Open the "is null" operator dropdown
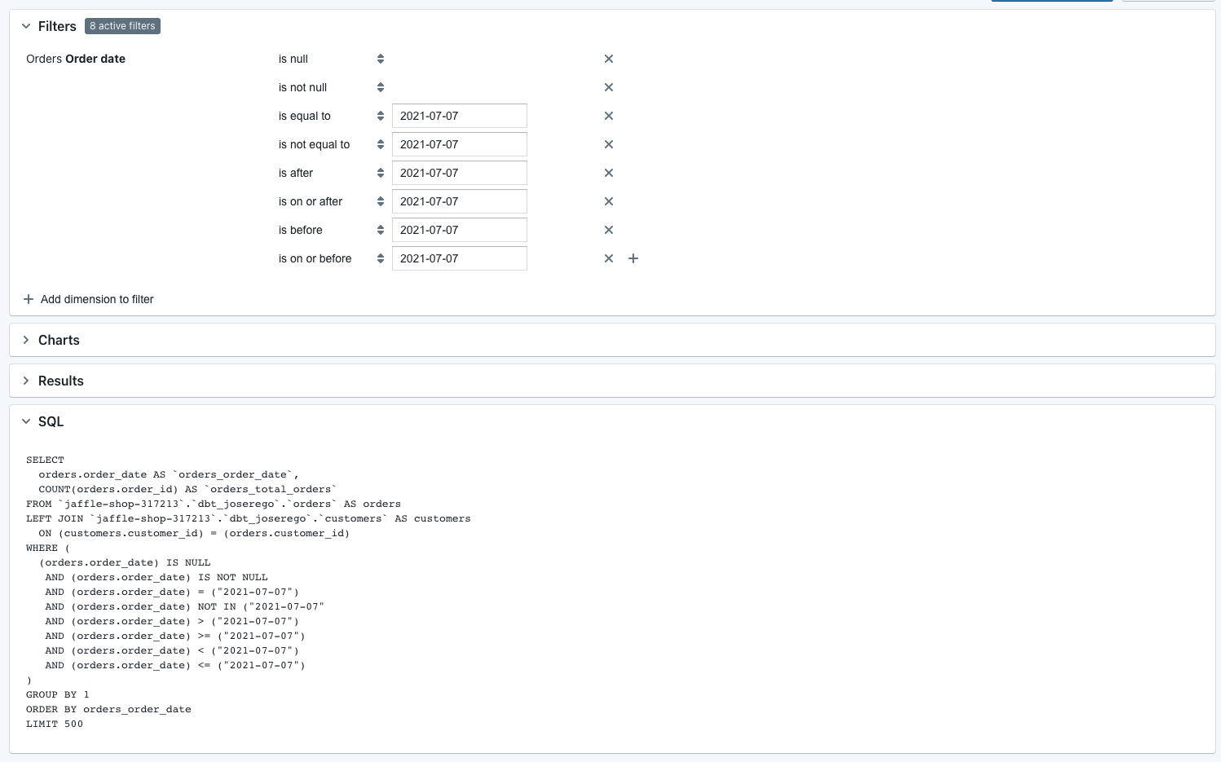The height and width of the screenshot is (762, 1221). point(380,59)
